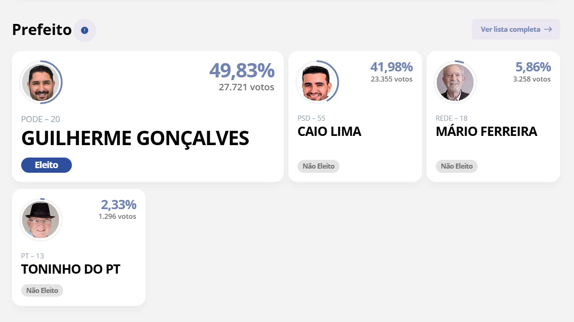Click Não Eleito badge under Caio Lima
Image resolution: width=574 pixels, height=322 pixels.
(318, 166)
